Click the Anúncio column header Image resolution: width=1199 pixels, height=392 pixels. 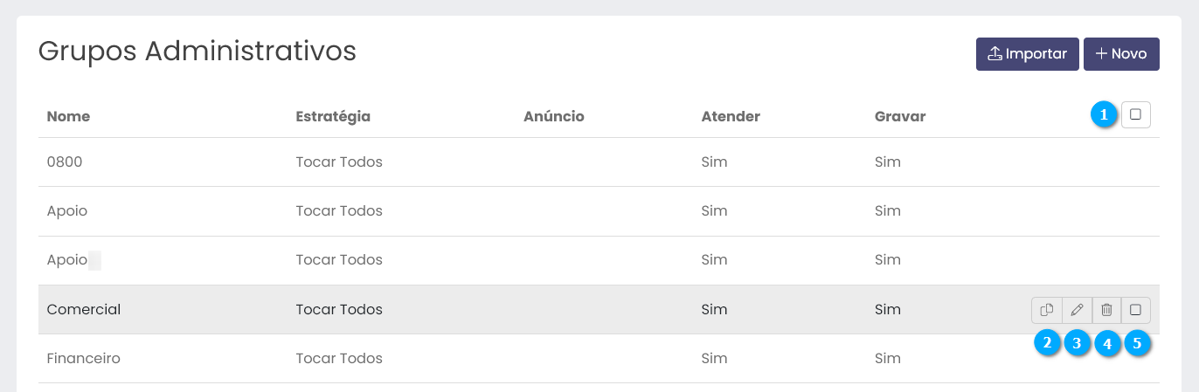(x=553, y=116)
